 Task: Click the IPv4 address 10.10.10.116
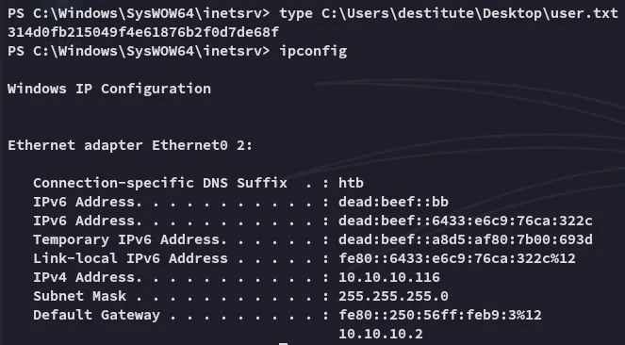(x=389, y=277)
